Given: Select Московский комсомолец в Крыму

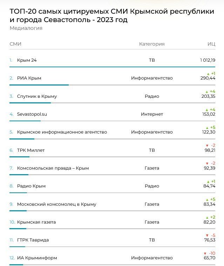Looking at the screenshot, I should (56, 204).
